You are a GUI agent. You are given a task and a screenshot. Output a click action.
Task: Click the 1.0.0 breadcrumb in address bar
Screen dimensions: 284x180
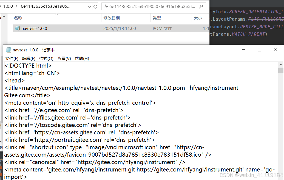point(8,6)
